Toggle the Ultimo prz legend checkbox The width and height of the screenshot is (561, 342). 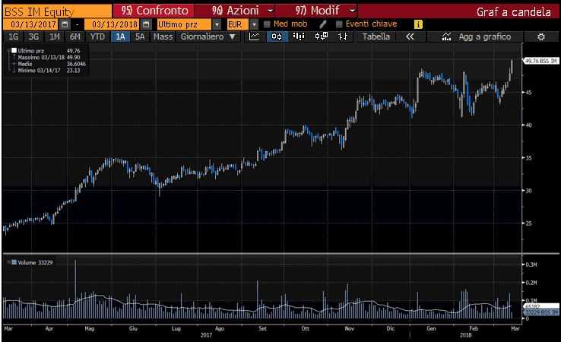(x=14, y=50)
